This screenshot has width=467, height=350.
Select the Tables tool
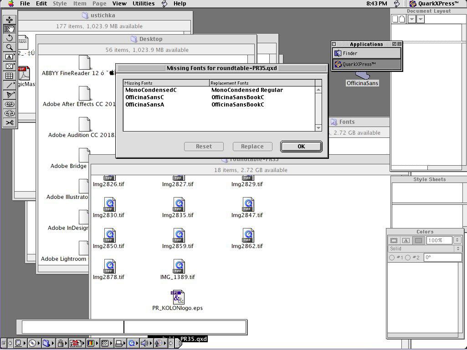coord(10,76)
